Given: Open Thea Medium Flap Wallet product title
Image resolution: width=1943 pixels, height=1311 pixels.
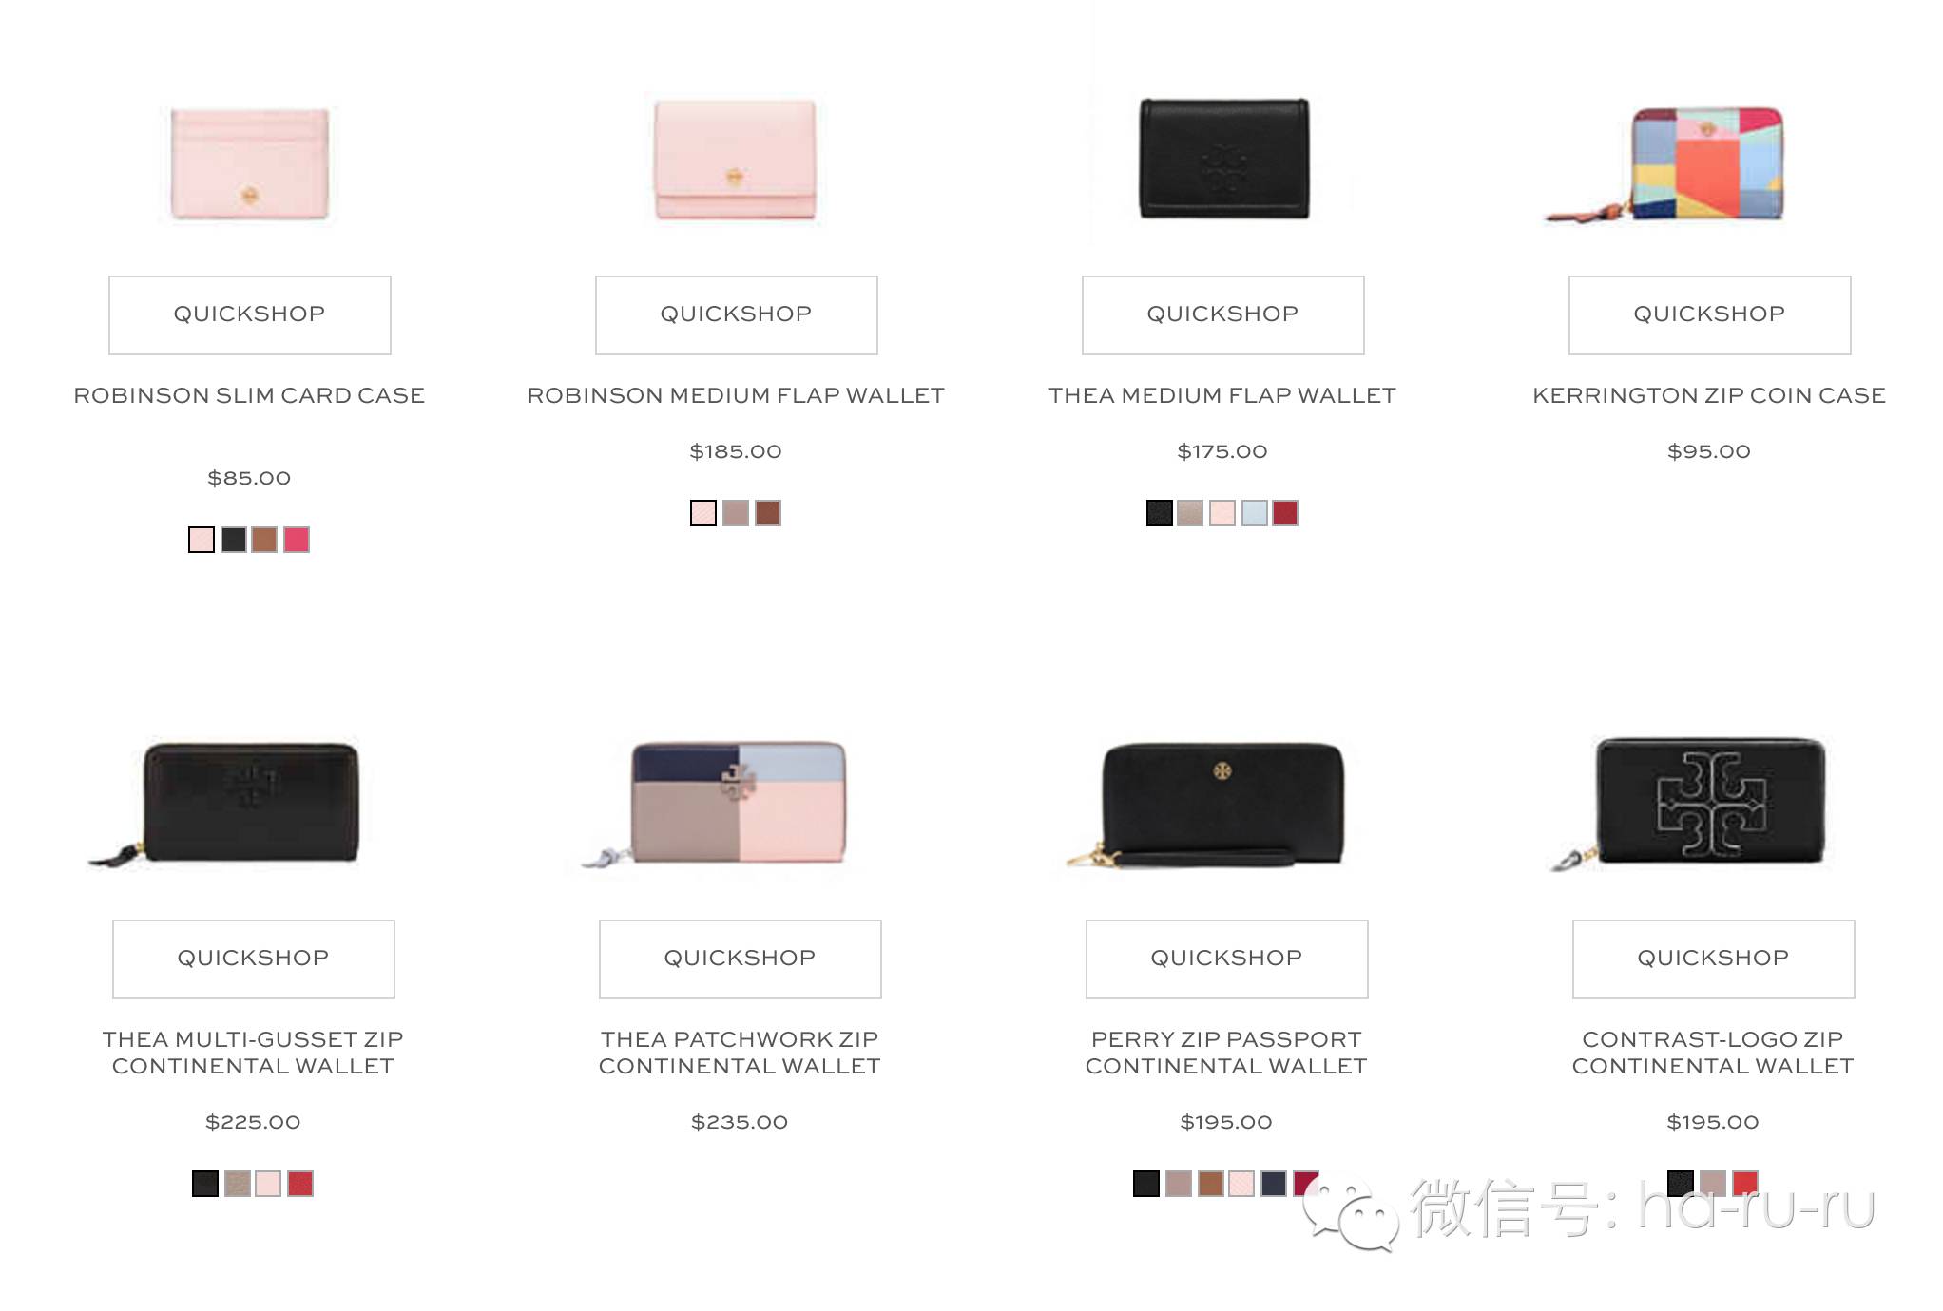Looking at the screenshot, I should [1222, 395].
